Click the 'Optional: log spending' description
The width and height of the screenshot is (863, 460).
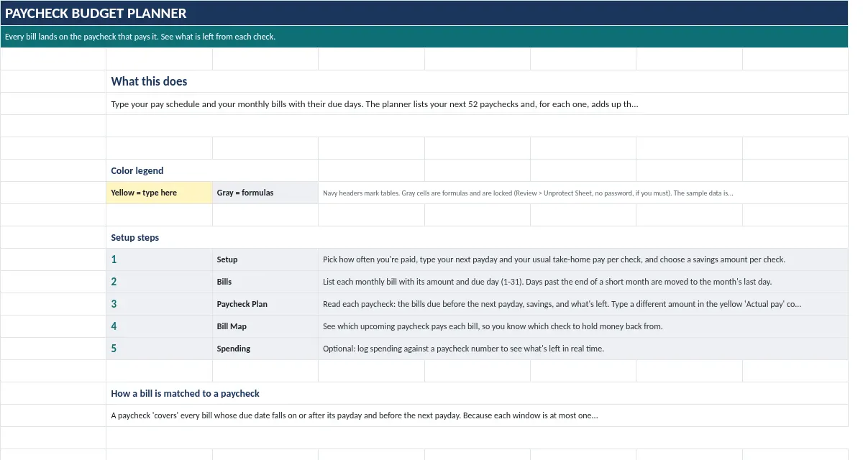click(583, 349)
